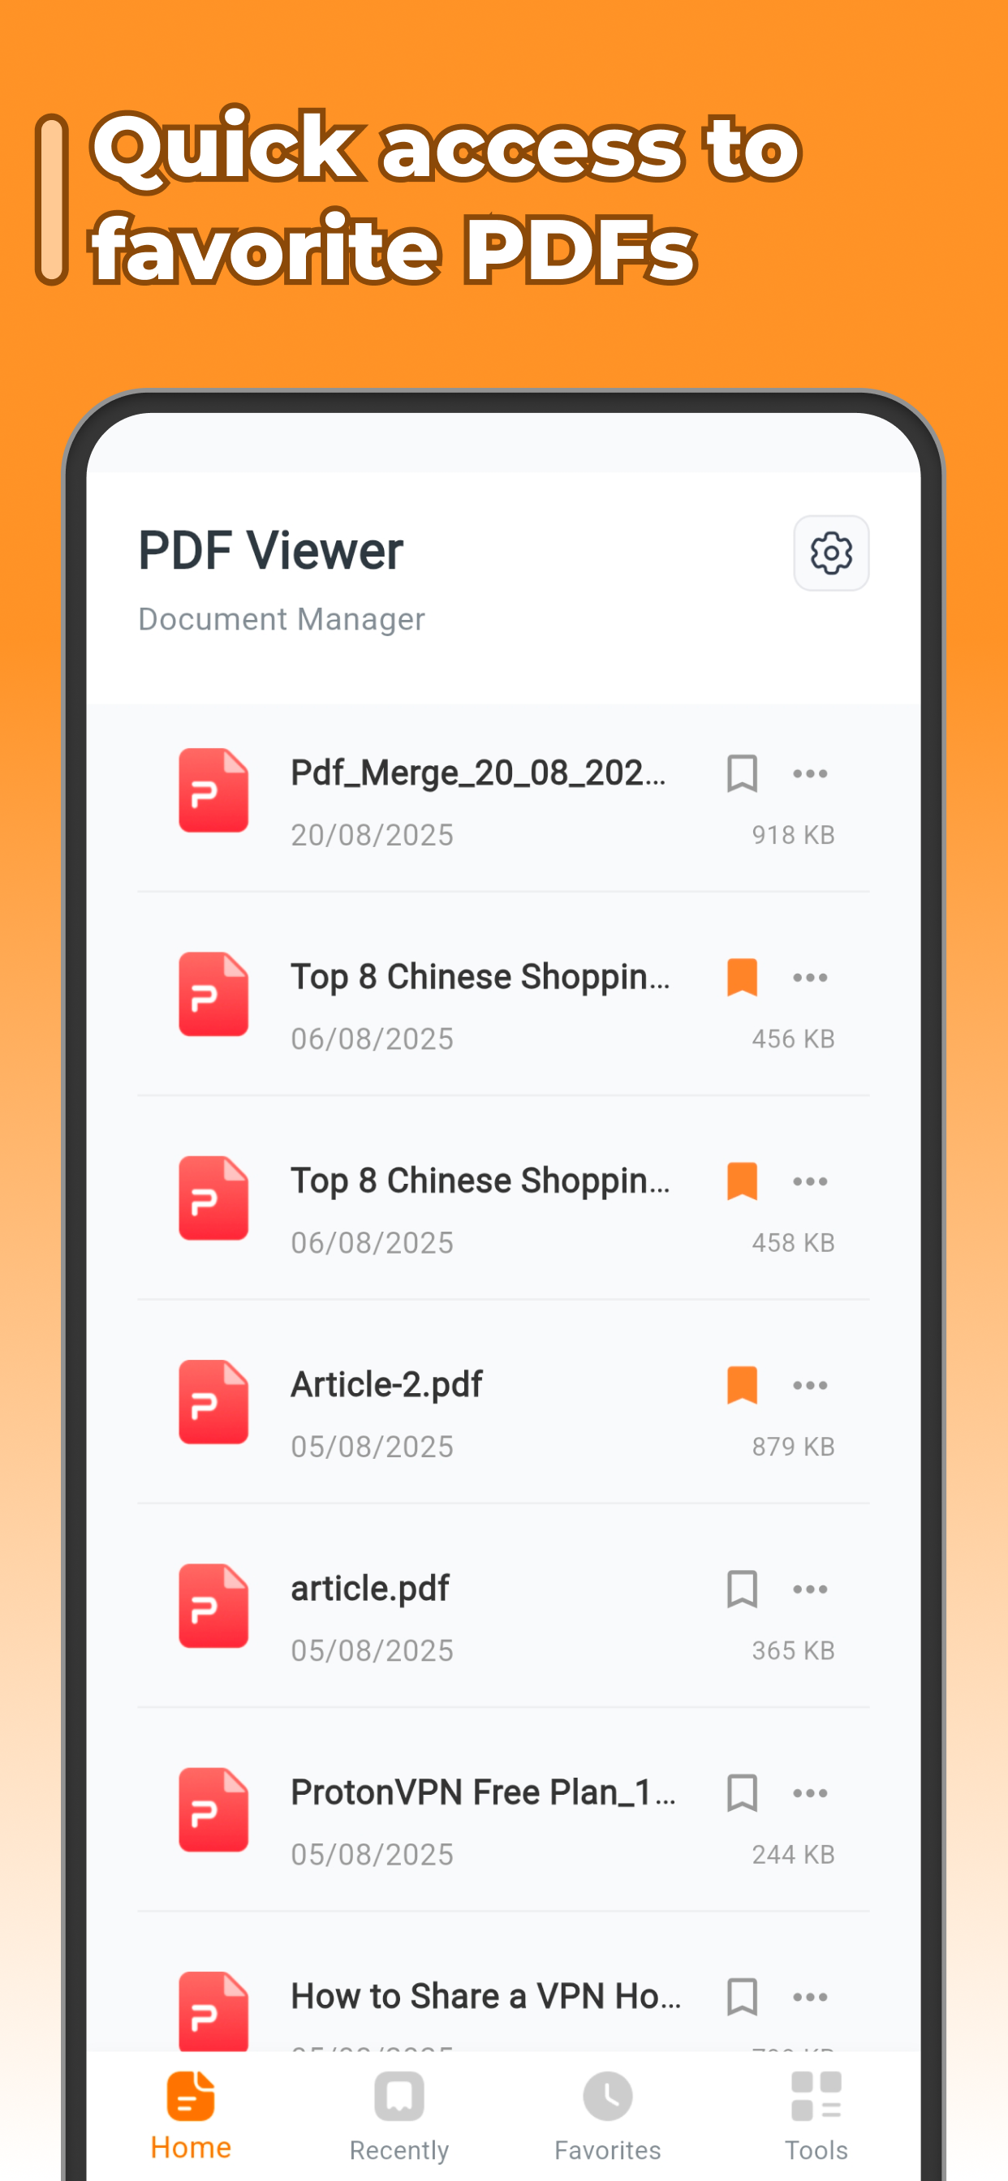Bookmark the Pdf_Merge_20_08 file
Image resolution: width=1008 pixels, height=2181 pixels.
[x=741, y=773]
